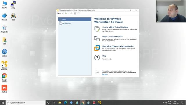Open Internet Explorer from the taskbar
The height and width of the screenshot is (105, 186).
pyautogui.click(x=77, y=103)
